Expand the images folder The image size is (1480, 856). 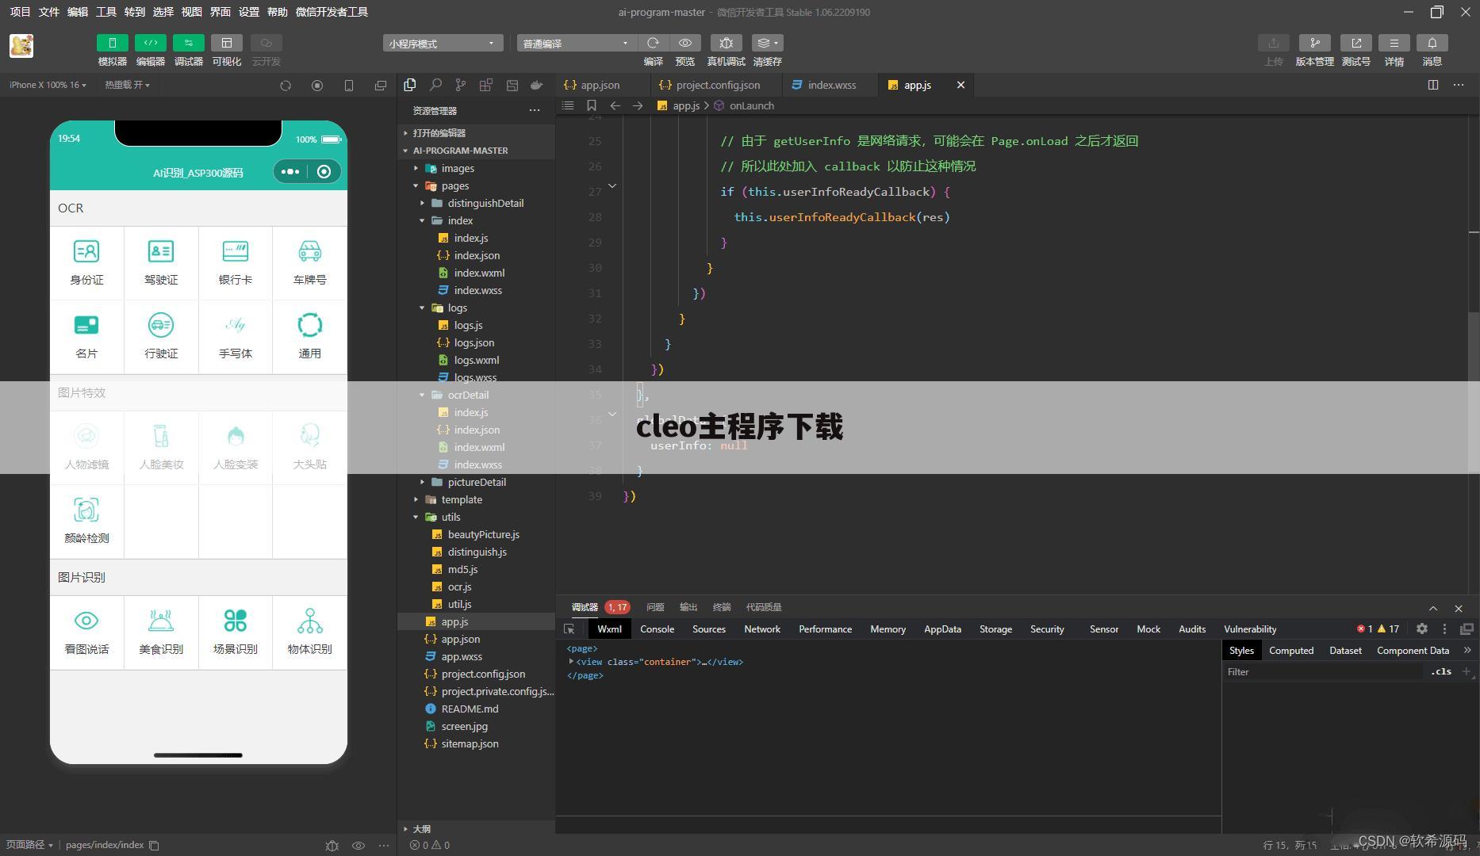coord(476,168)
